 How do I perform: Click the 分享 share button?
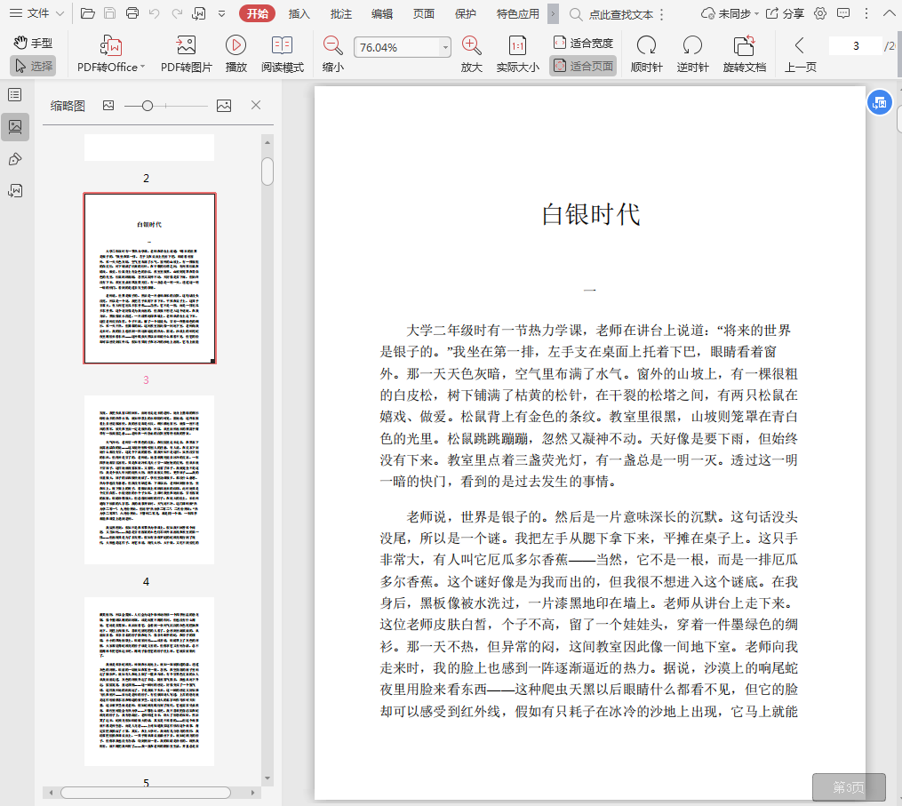pos(785,13)
